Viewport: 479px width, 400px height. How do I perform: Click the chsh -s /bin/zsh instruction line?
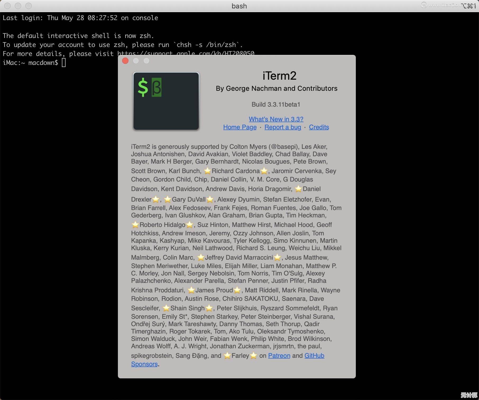tap(123, 45)
